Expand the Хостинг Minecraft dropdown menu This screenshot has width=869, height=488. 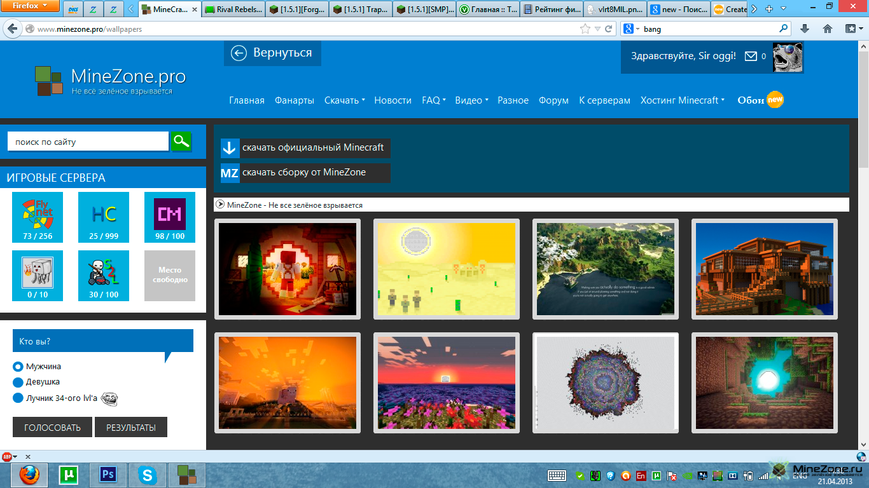[682, 100]
